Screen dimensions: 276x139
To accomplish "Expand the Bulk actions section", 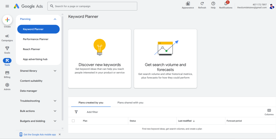I will [x=55, y=111].
